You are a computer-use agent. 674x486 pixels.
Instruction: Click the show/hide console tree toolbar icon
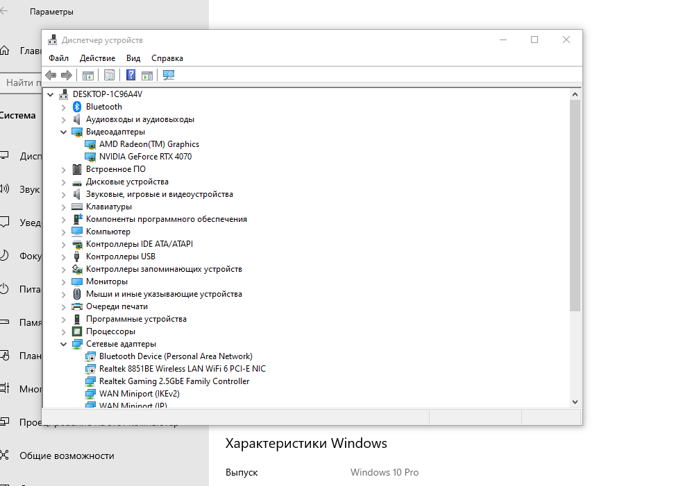point(87,76)
